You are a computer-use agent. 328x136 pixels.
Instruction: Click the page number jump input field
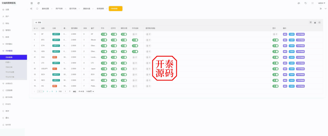tap(66, 91)
